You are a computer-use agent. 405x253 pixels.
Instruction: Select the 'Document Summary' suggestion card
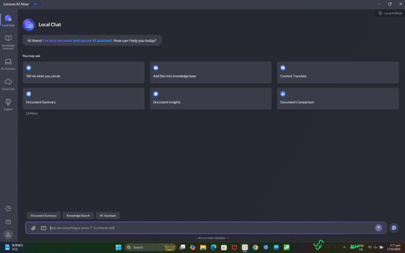point(83,99)
